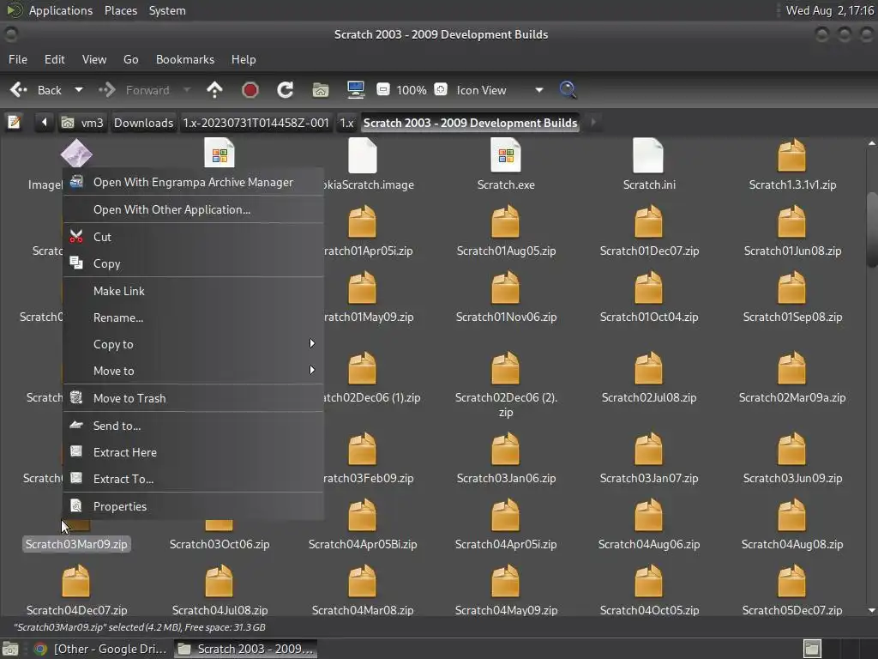Screen dimensions: 878x659
Task: Select Scratch.exe file icon
Action: click(506, 155)
